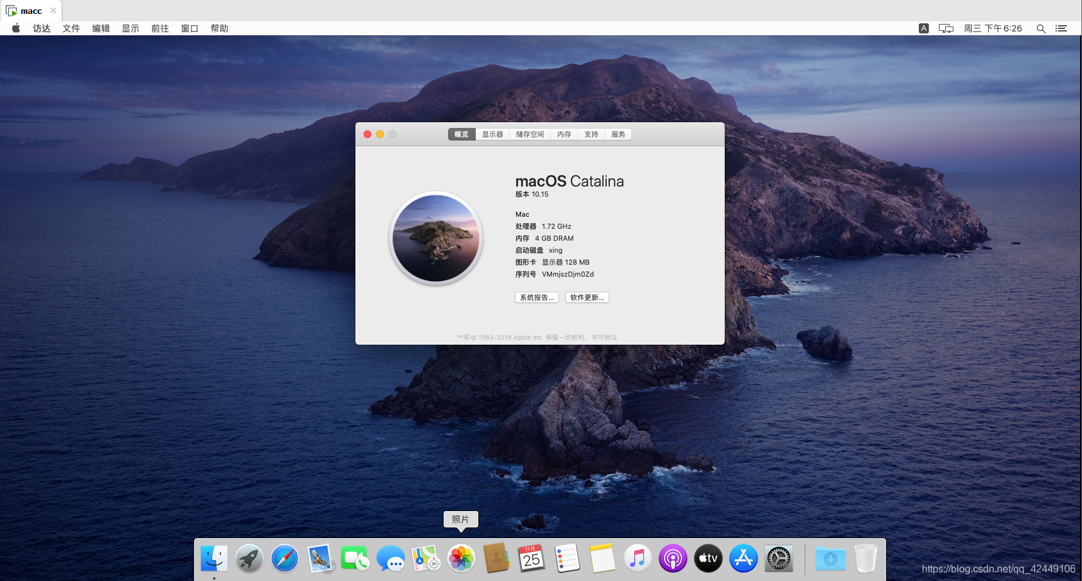This screenshot has width=1082, height=581.
Task: Close the About This Mac window
Action: point(367,134)
